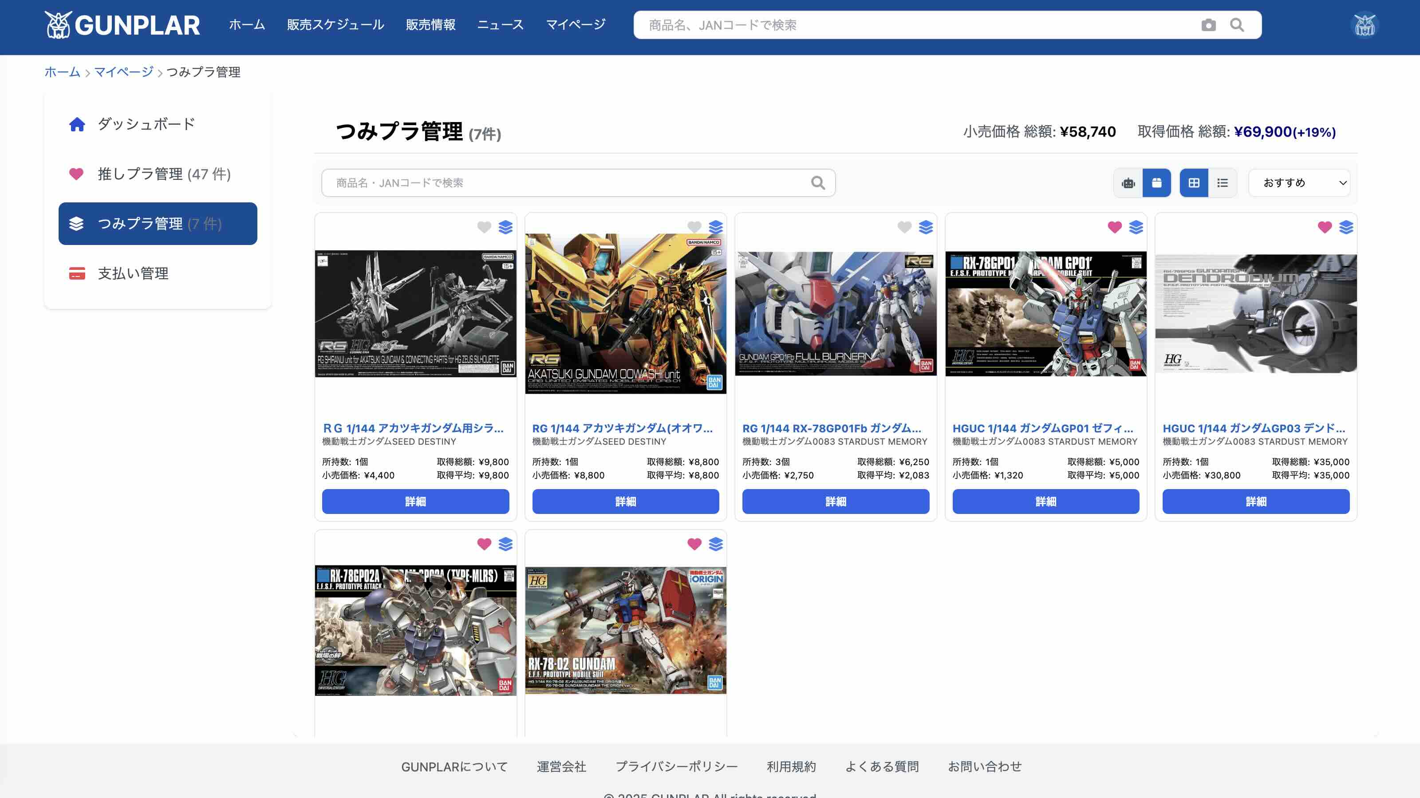Click 詳細 button for GP03 デンドロビウム
Viewport: 1420px width, 798px height.
pyautogui.click(x=1256, y=501)
